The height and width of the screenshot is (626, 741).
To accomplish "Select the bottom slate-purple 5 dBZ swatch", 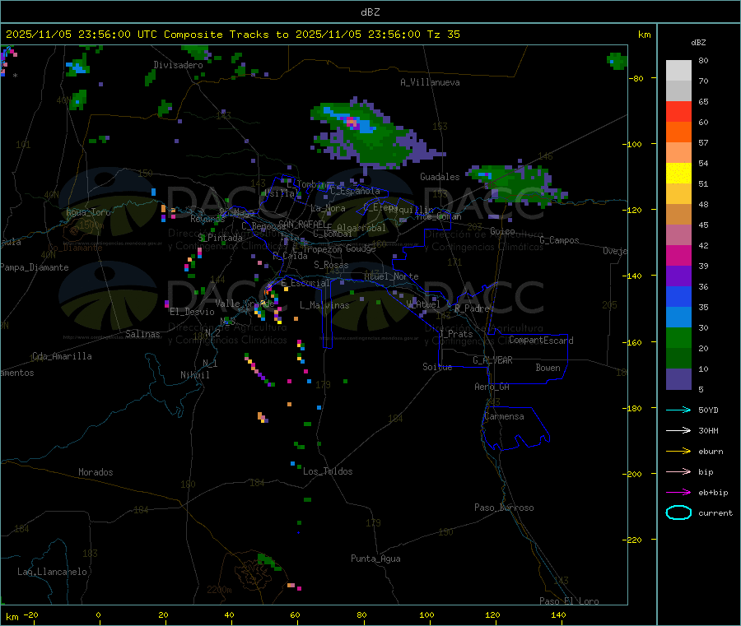I will [x=678, y=379].
